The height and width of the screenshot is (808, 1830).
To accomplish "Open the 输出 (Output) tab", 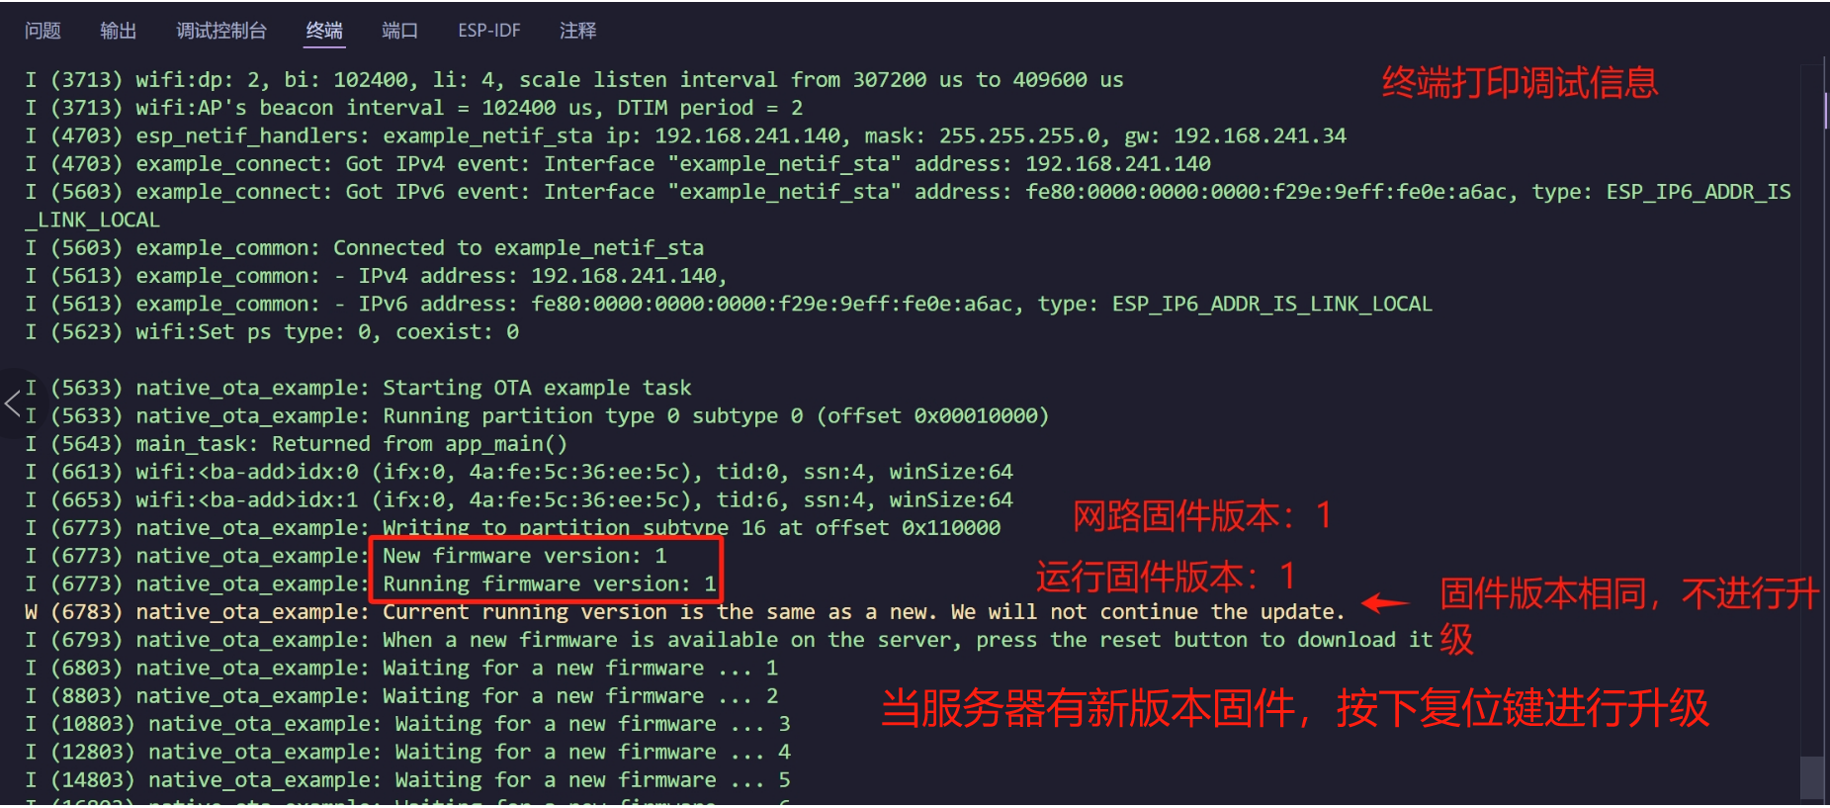I will [x=118, y=31].
